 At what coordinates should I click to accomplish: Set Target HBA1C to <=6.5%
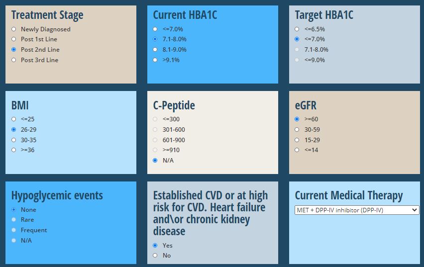[297, 29]
